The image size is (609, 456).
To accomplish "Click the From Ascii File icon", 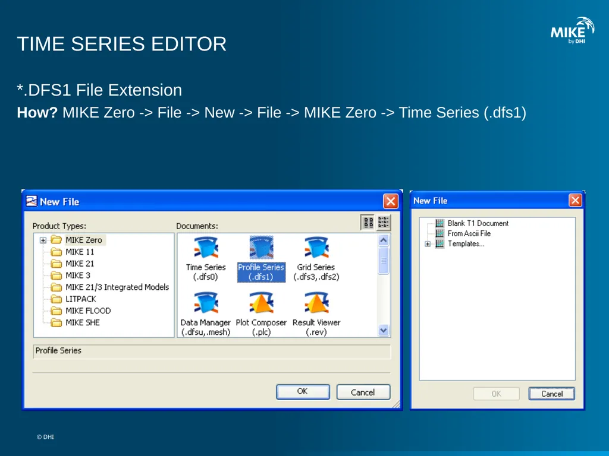I will pyautogui.click(x=440, y=233).
